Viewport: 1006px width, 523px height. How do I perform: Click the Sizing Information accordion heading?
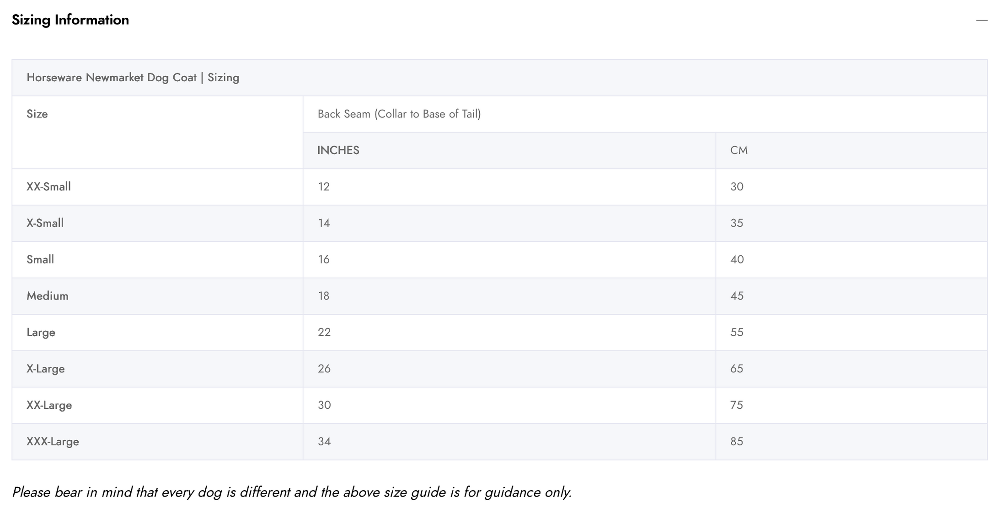70,20
